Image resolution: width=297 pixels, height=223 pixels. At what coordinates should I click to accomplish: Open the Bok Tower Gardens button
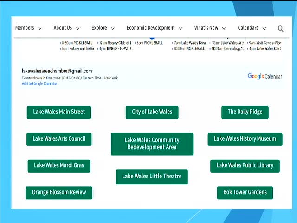[x=245, y=193]
